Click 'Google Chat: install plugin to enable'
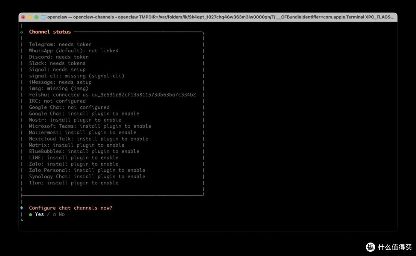This screenshot has width=416, height=256. (84, 114)
